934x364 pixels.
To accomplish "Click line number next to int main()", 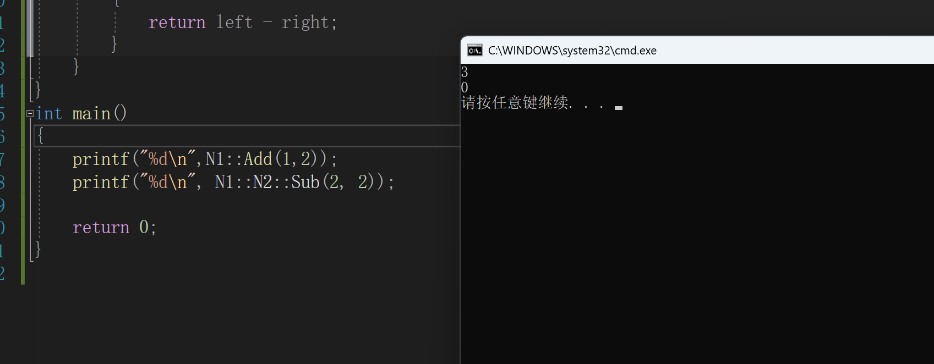I will coord(3,113).
